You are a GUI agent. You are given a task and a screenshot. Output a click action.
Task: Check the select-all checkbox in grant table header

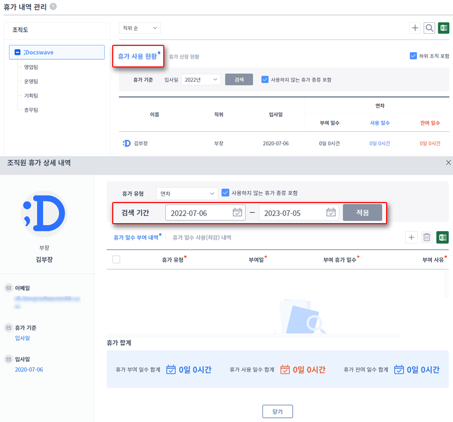pyautogui.click(x=116, y=260)
